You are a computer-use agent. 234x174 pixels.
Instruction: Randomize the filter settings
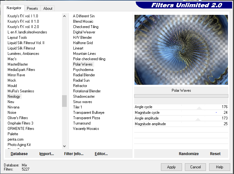click(x=189, y=154)
